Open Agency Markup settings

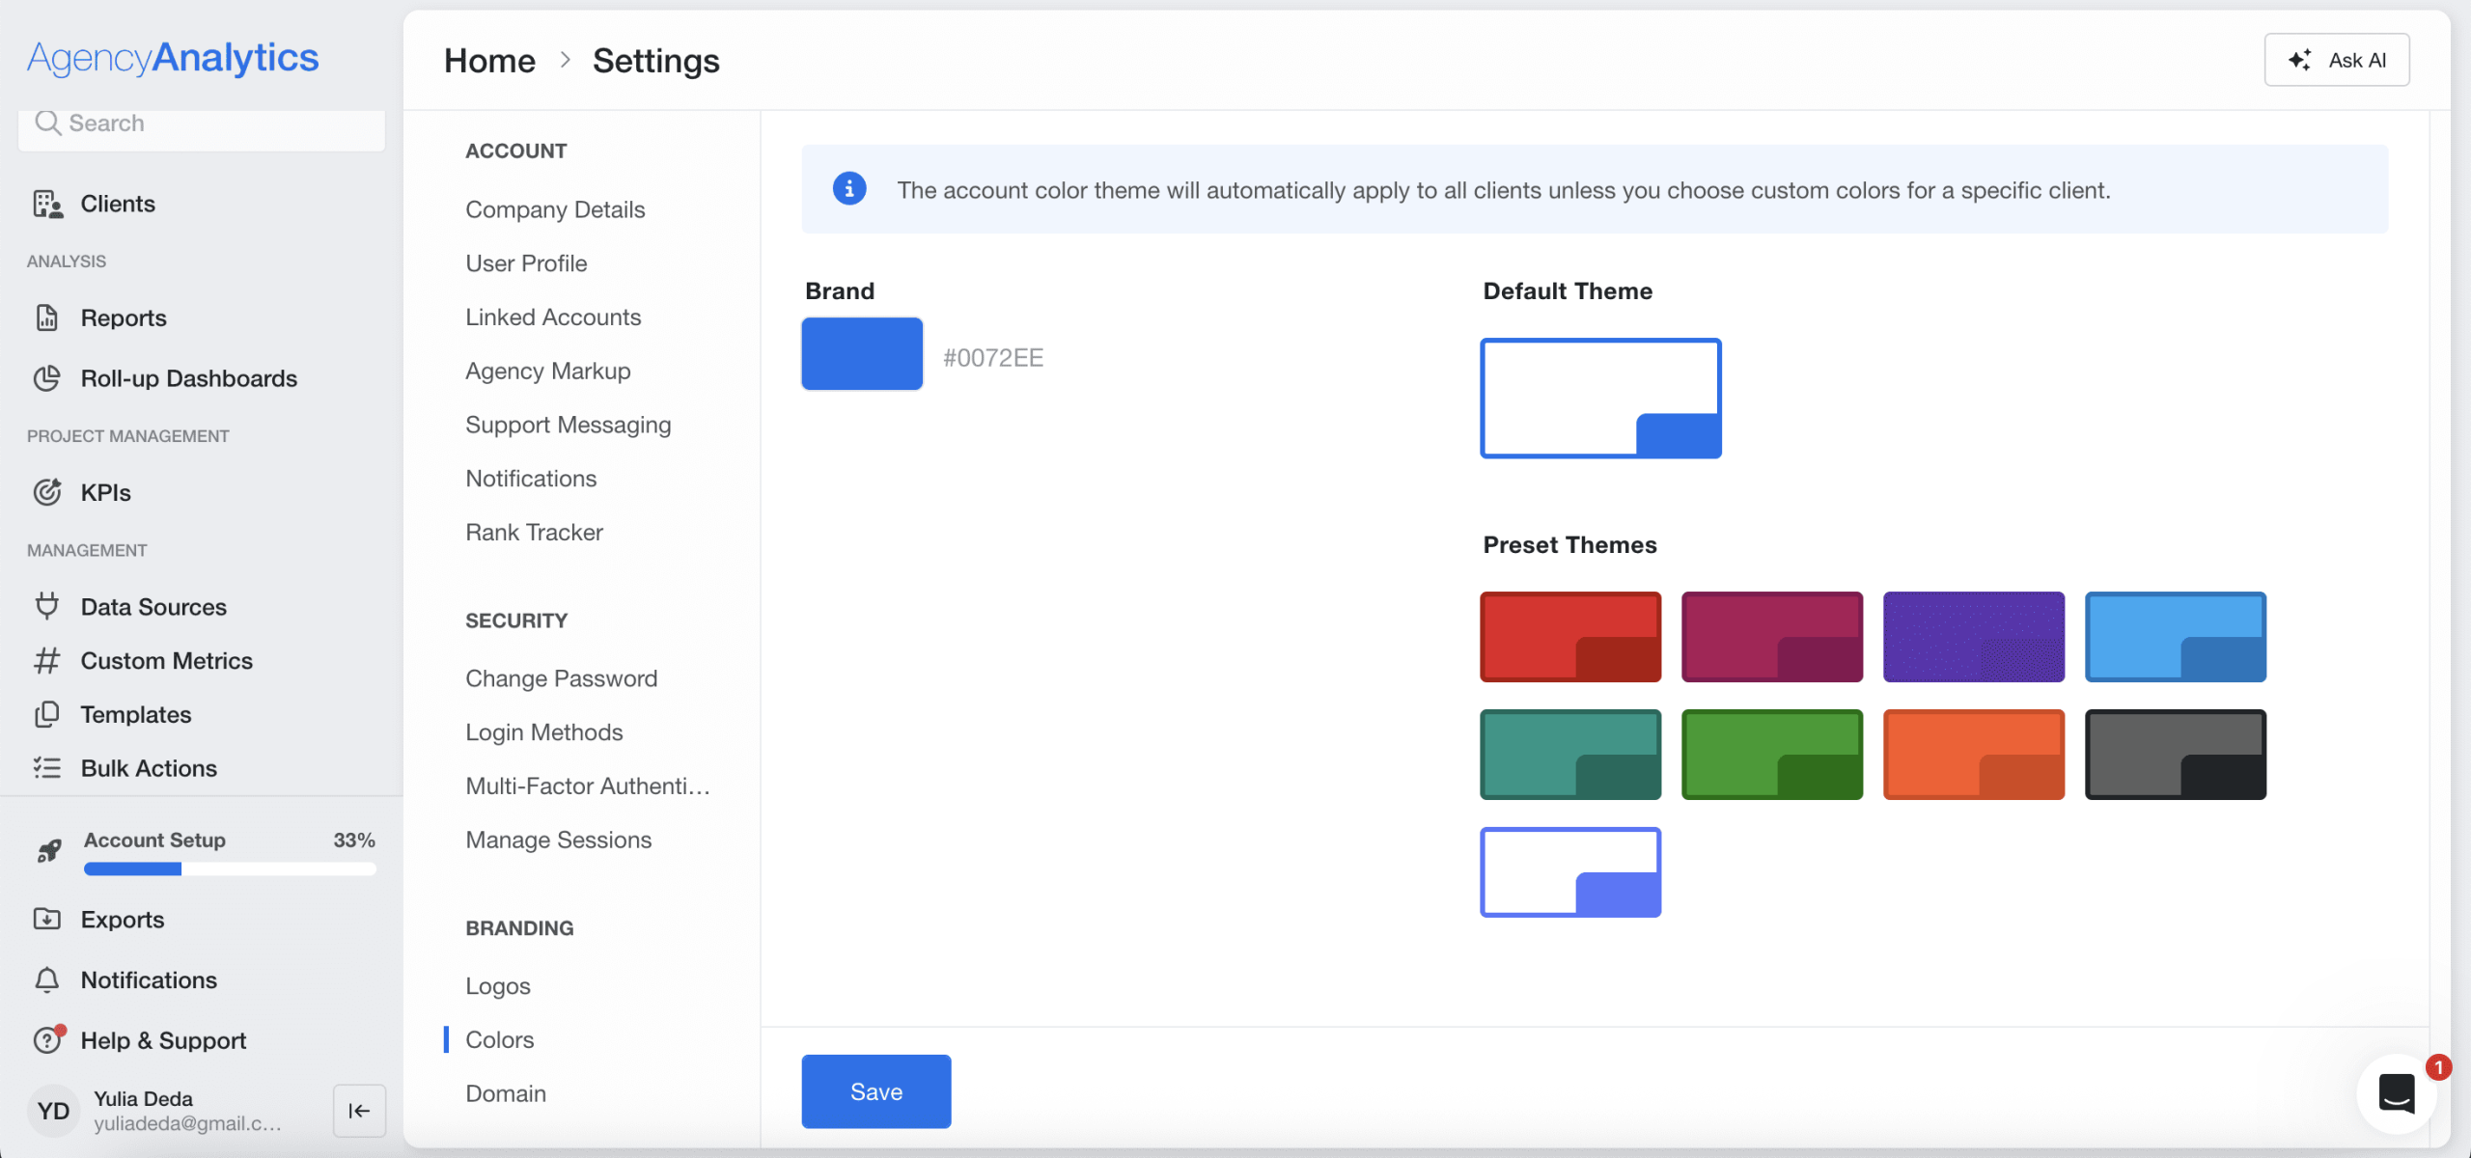tap(548, 372)
